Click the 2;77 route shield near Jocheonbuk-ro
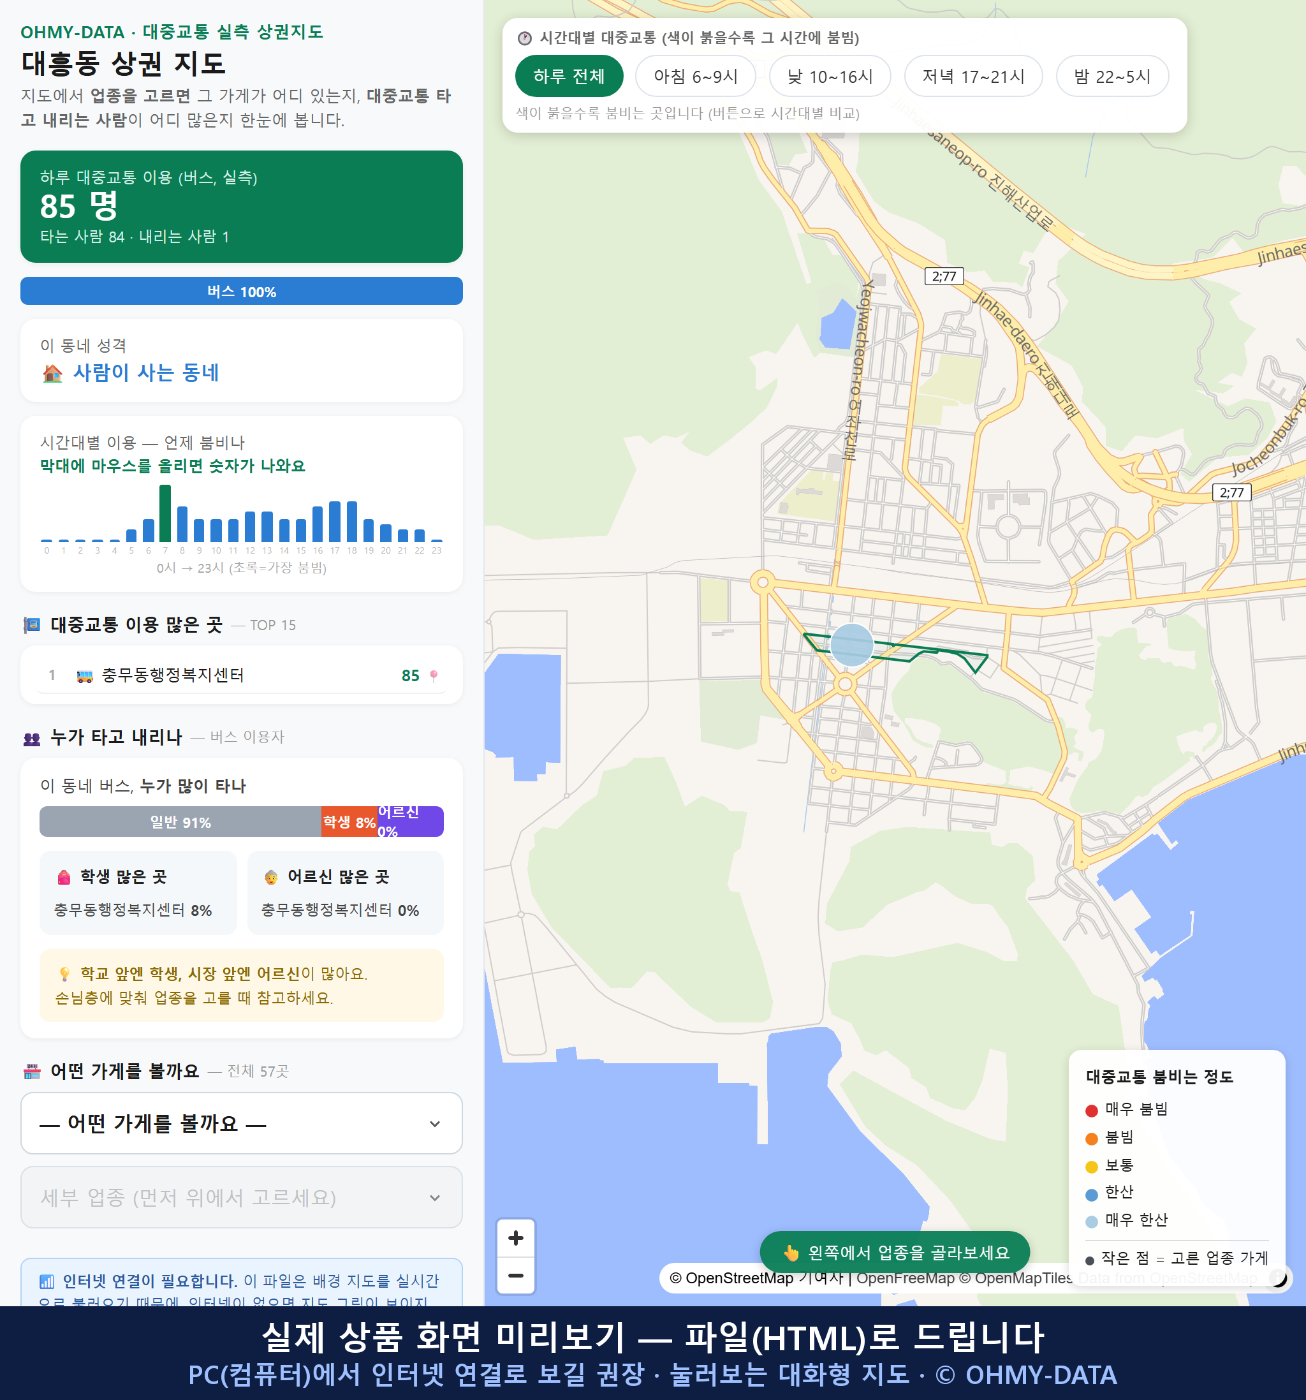The width and height of the screenshot is (1306, 1400). (1231, 492)
